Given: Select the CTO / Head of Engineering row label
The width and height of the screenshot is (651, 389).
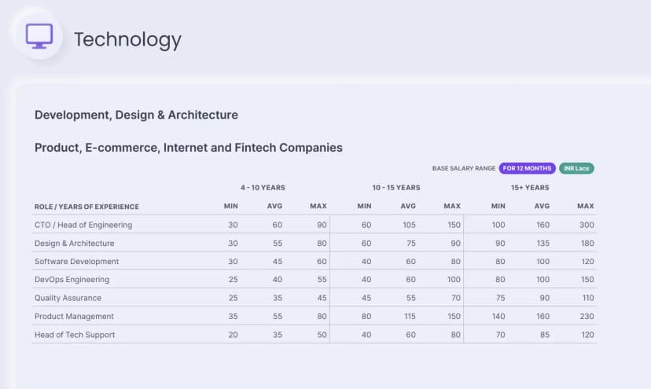Looking at the screenshot, I should click(x=83, y=225).
